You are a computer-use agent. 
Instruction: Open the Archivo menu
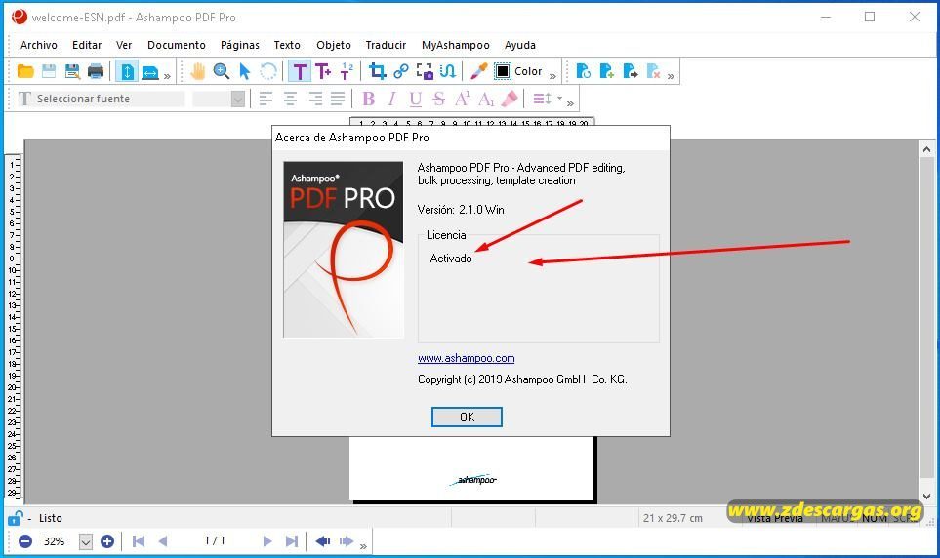point(39,45)
